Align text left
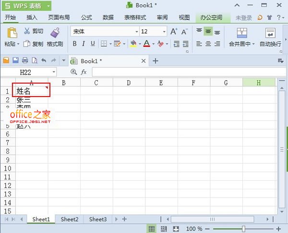288x233 pixels. pyautogui.click(x=199, y=44)
